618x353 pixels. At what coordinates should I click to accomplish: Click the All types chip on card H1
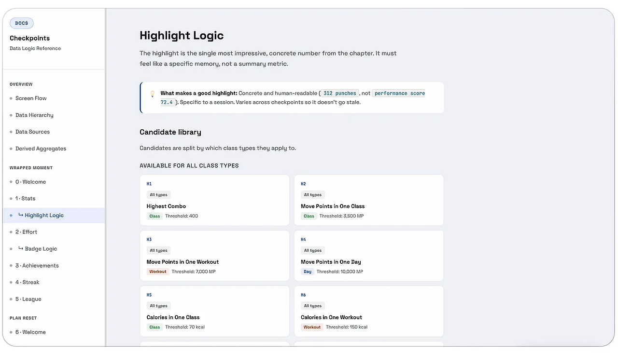[158, 195]
